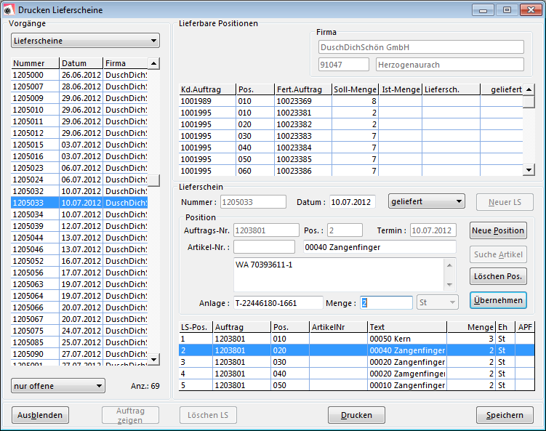
Task: Open the Lieferscheine dropdown under Vorgänge
Action: click(x=85, y=41)
